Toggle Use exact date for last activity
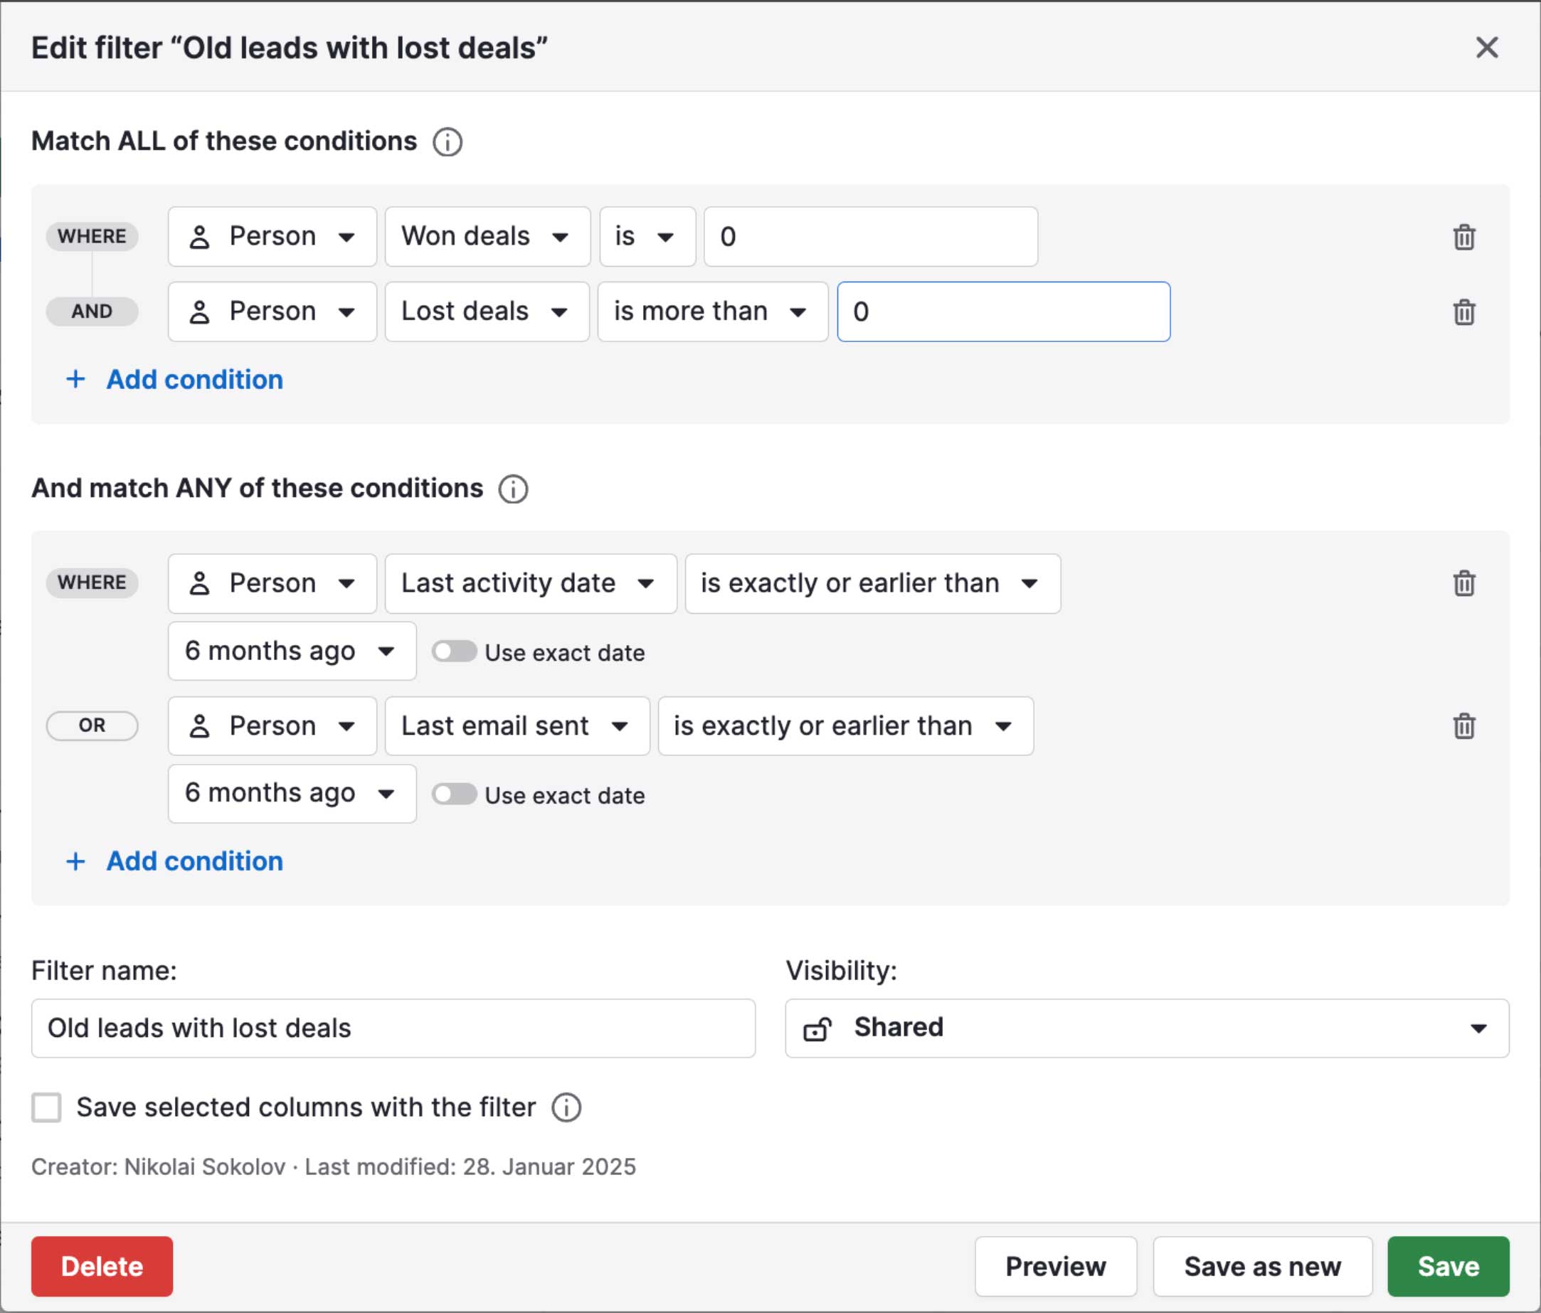1541x1313 pixels. [x=455, y=652]
